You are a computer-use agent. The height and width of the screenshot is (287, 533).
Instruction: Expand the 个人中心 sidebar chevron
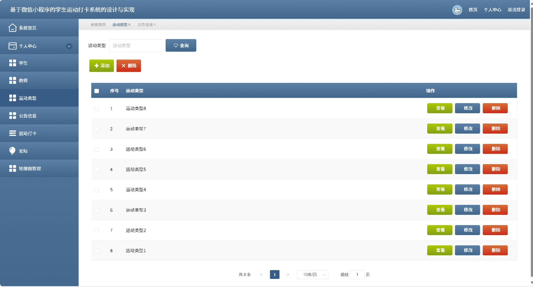(69, 46)
